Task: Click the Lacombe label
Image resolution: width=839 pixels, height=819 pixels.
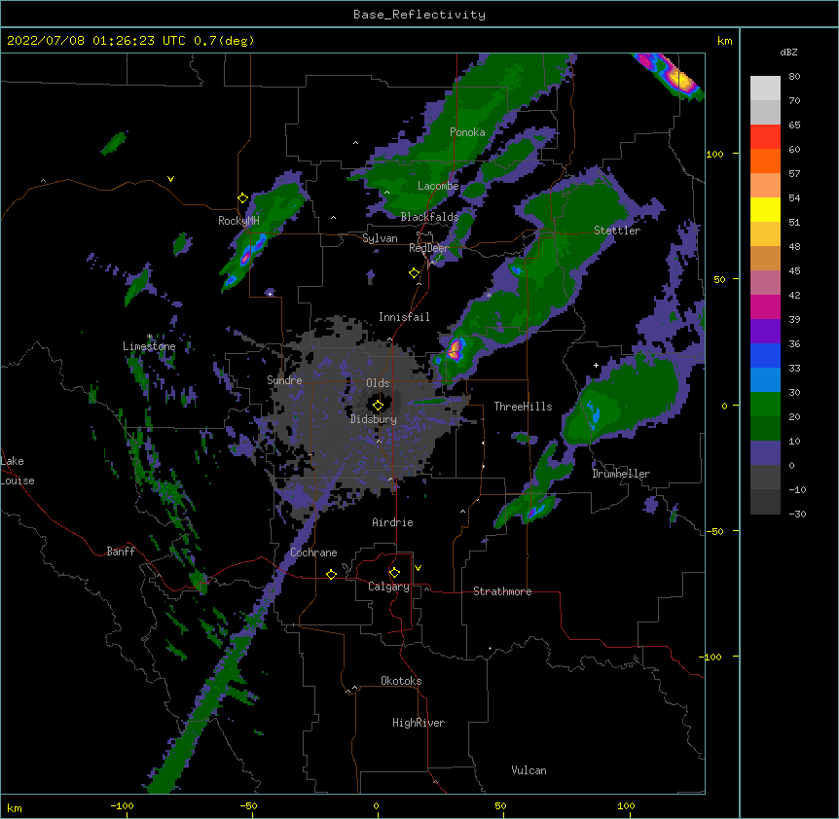Action: pyautogui.click(x=438, y=186)
